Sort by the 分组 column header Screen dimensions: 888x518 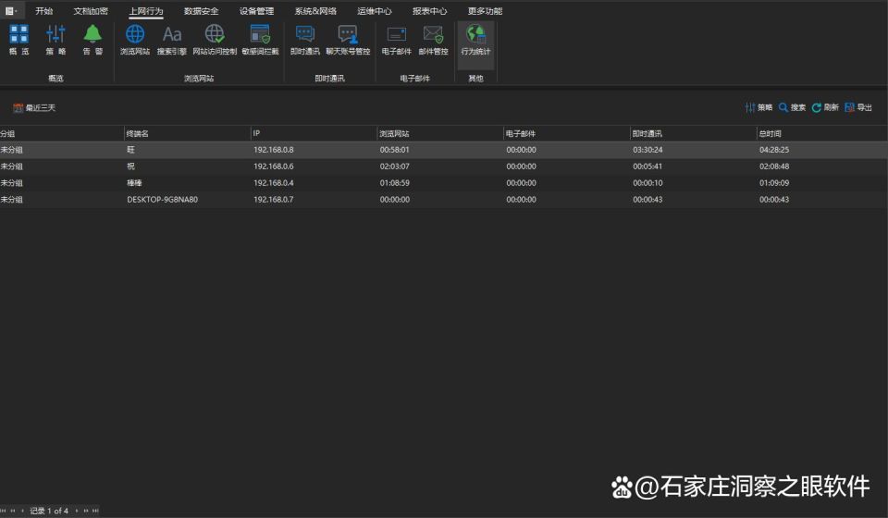[62, 133]
